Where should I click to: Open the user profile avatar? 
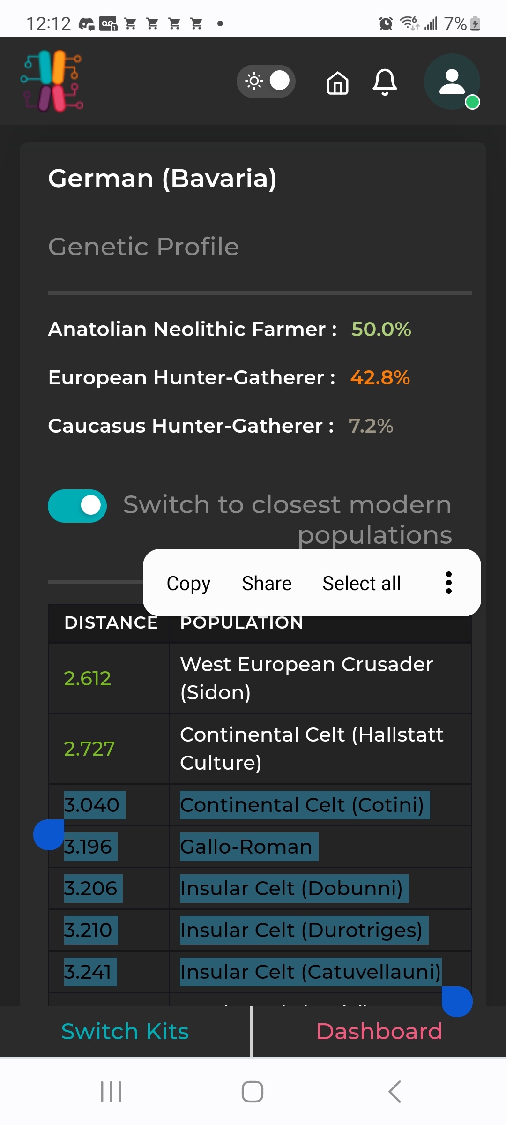pos(452,82)
